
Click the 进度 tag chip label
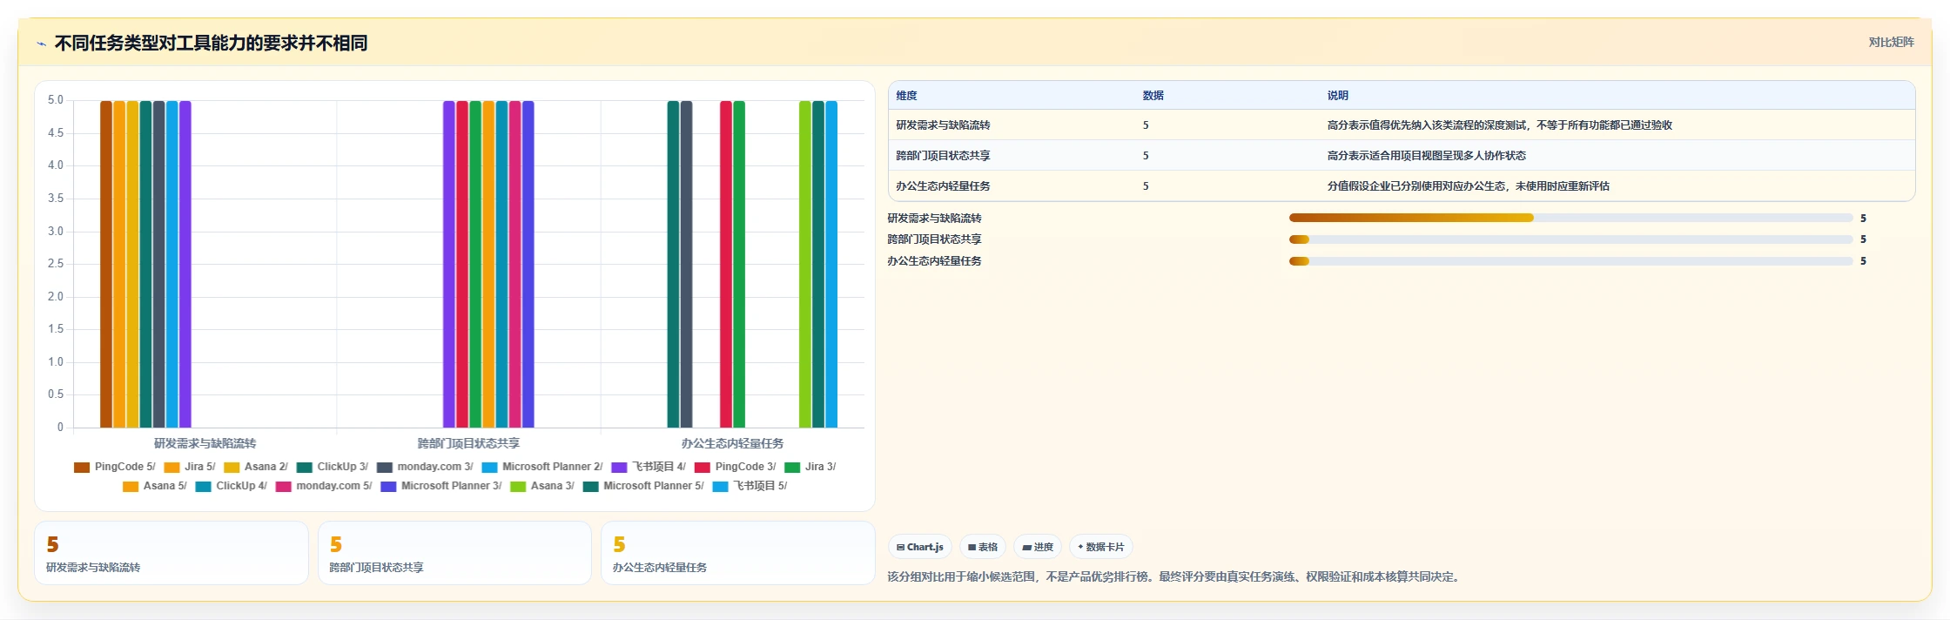pos(1044,547)
